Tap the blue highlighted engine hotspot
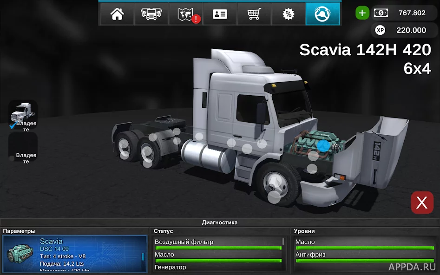The height and width of the screenshot is (275, 440). tap(323, 146)
